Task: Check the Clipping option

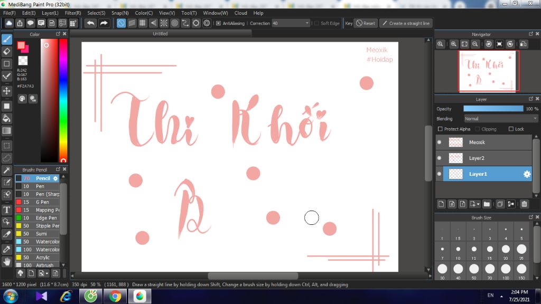Action: pyautogui.click(x=478, y=129)
